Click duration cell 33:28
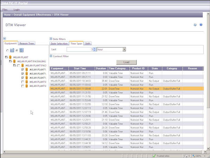 pyautogui.click(x=101, y=135)
